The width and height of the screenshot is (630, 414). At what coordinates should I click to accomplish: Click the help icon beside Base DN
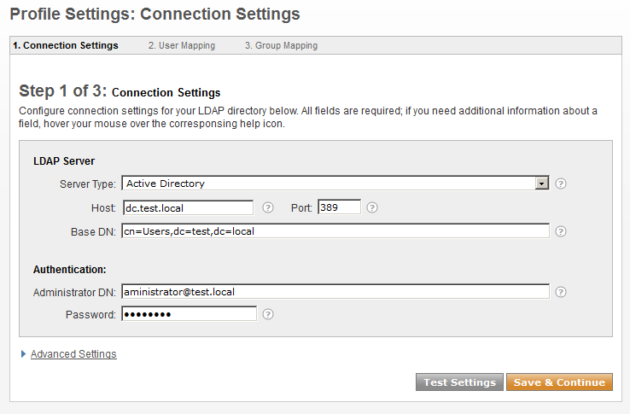[x=561, y=231]
